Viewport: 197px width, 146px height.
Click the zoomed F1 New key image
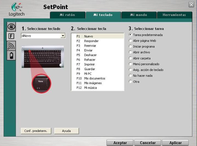point(41,84)
